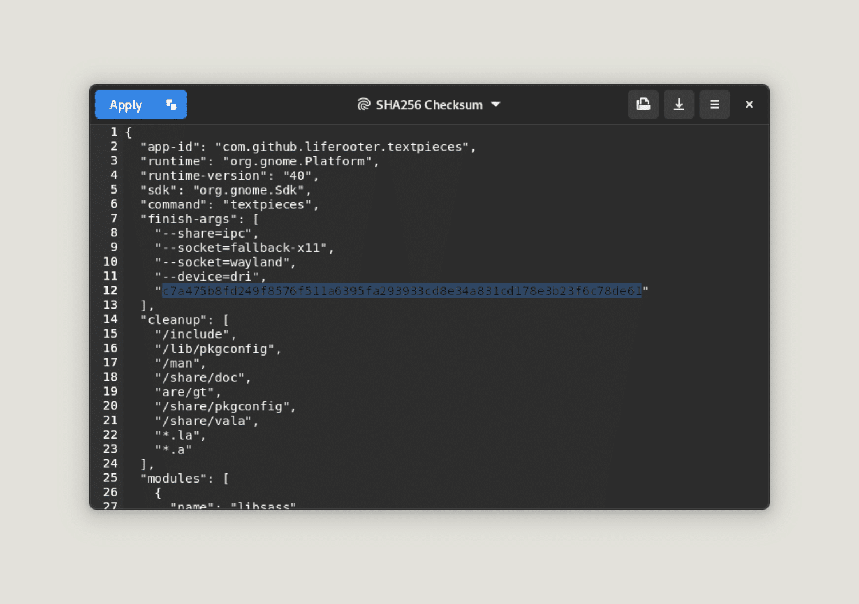Click the "/share/vala" entry
The height and width of the screenshot is (604, 859).
pos(207,421)
